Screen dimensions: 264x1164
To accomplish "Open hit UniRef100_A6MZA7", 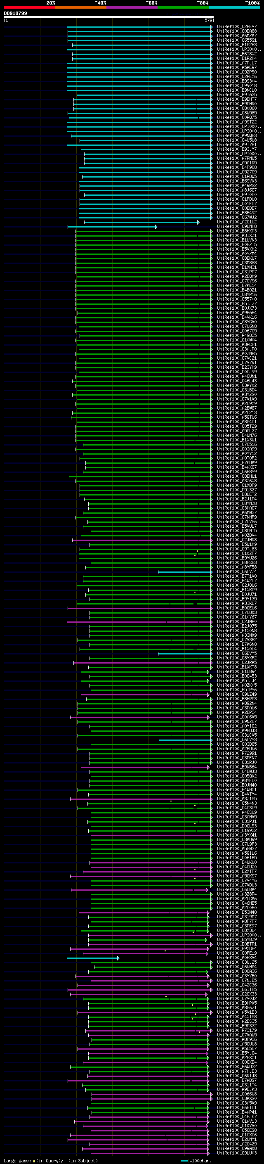I will tap(237, 36).
